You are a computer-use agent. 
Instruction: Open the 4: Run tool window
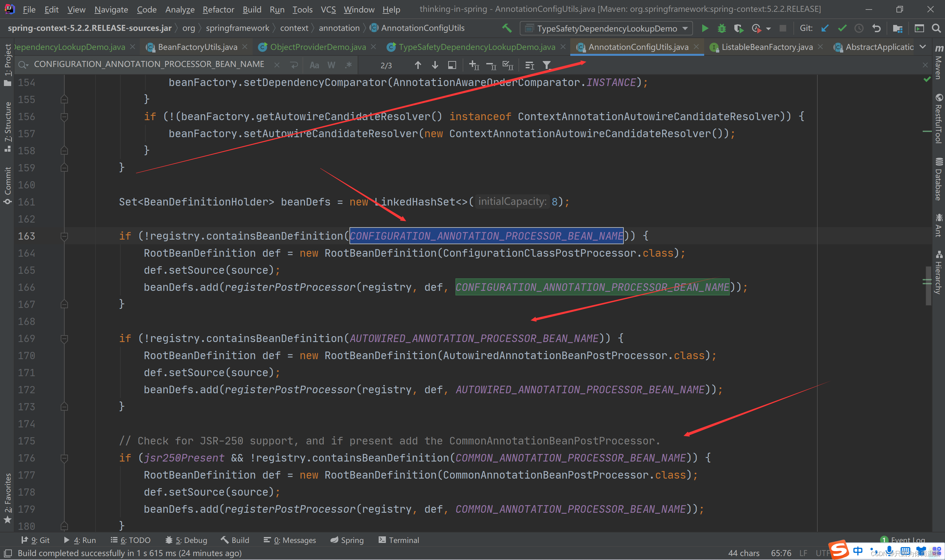click(x=80, y=540)
